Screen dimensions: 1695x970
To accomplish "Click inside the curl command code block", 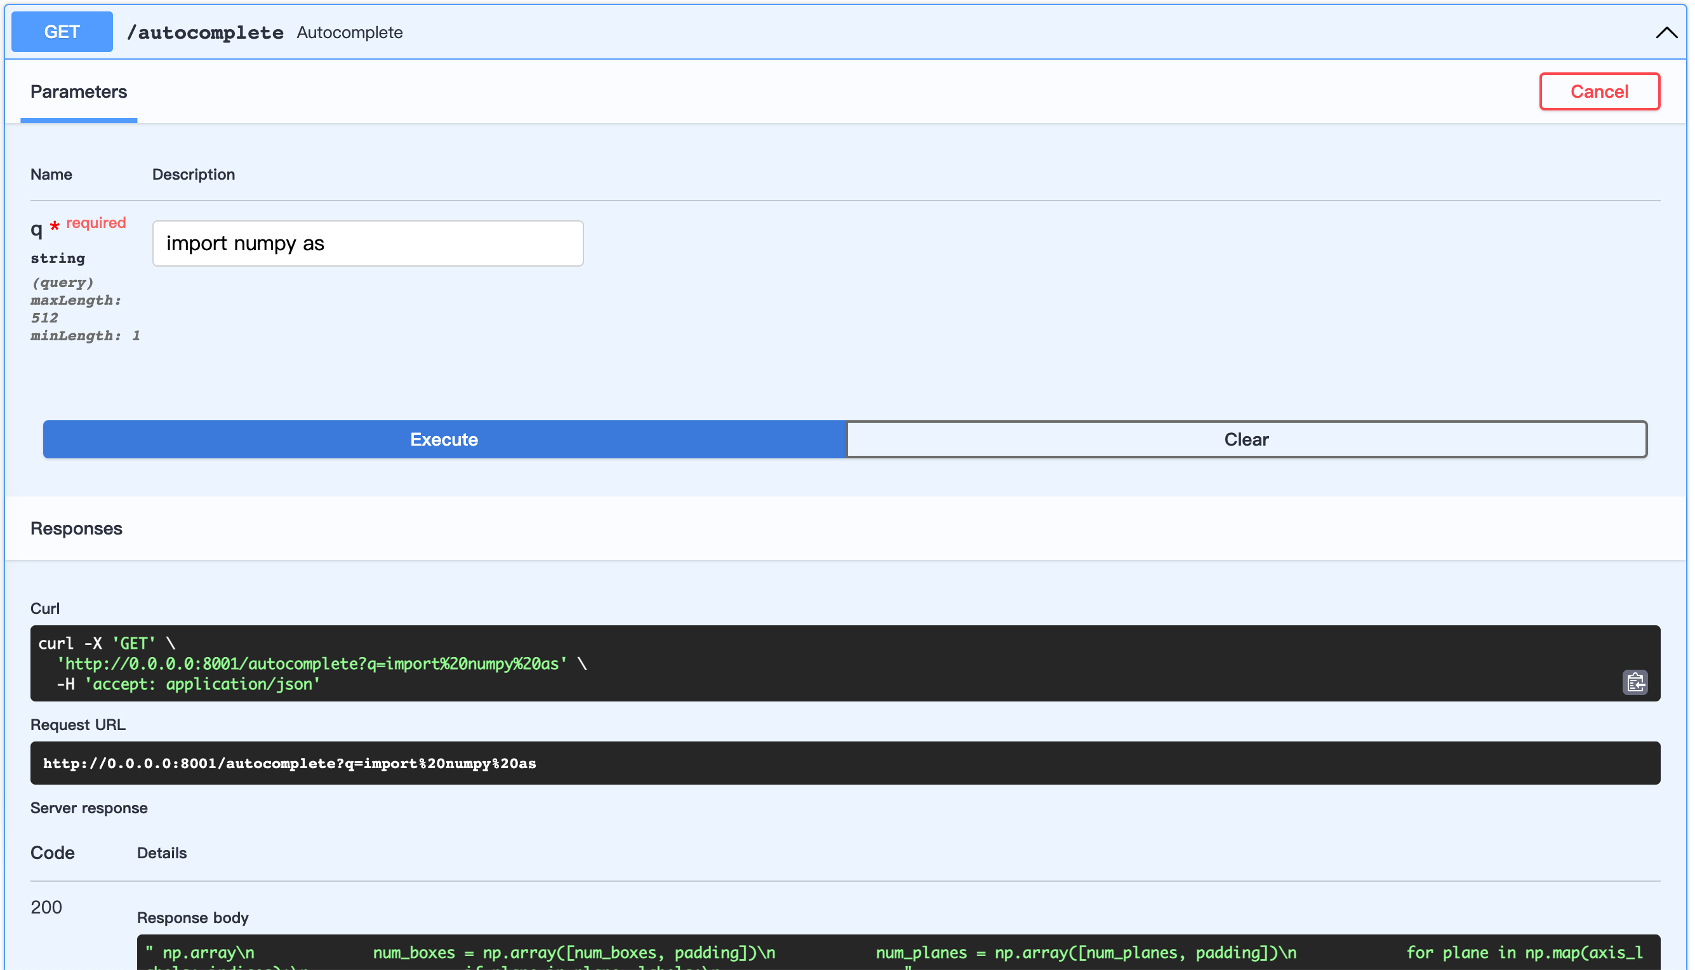I will tap(799, 663).
